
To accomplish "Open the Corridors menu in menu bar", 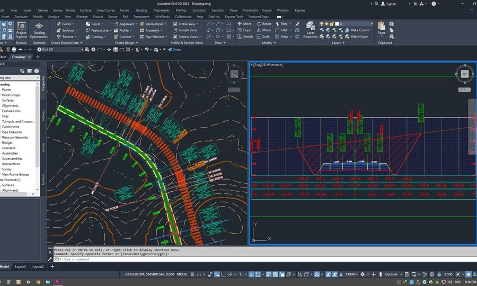I will [199, 10].
